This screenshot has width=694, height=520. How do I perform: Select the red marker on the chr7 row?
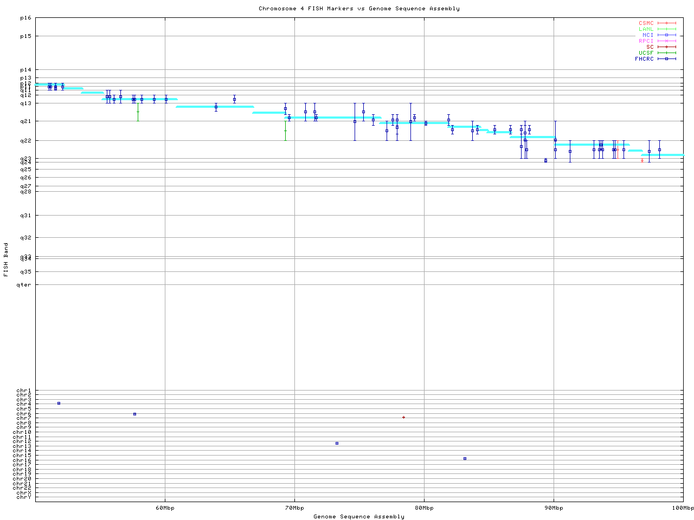pyautogui.click(x=403, y=418)
